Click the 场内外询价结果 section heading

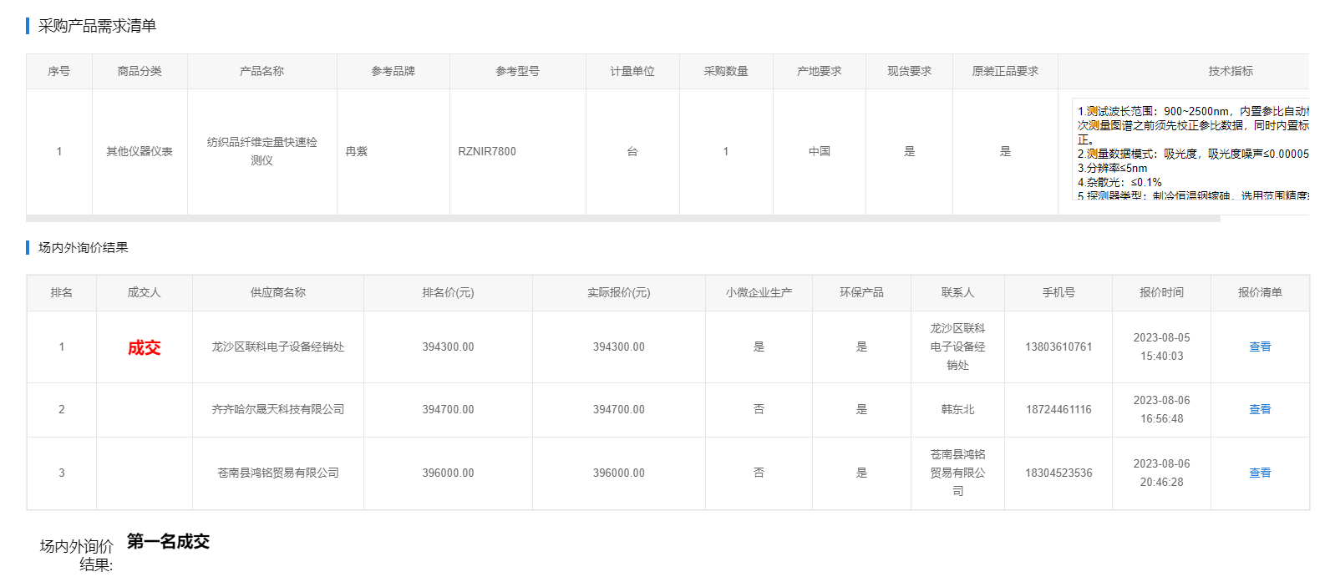(x=83, y=247)
